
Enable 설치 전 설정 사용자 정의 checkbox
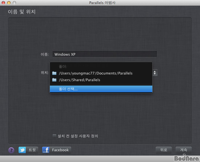55,136
